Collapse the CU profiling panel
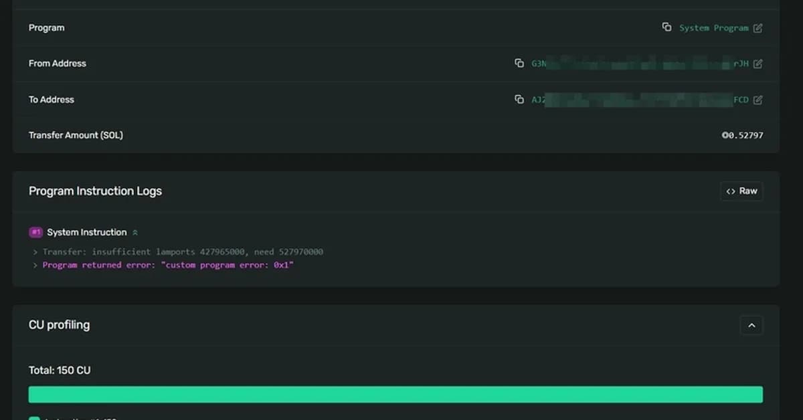The image size is (803, 420). 751,326
